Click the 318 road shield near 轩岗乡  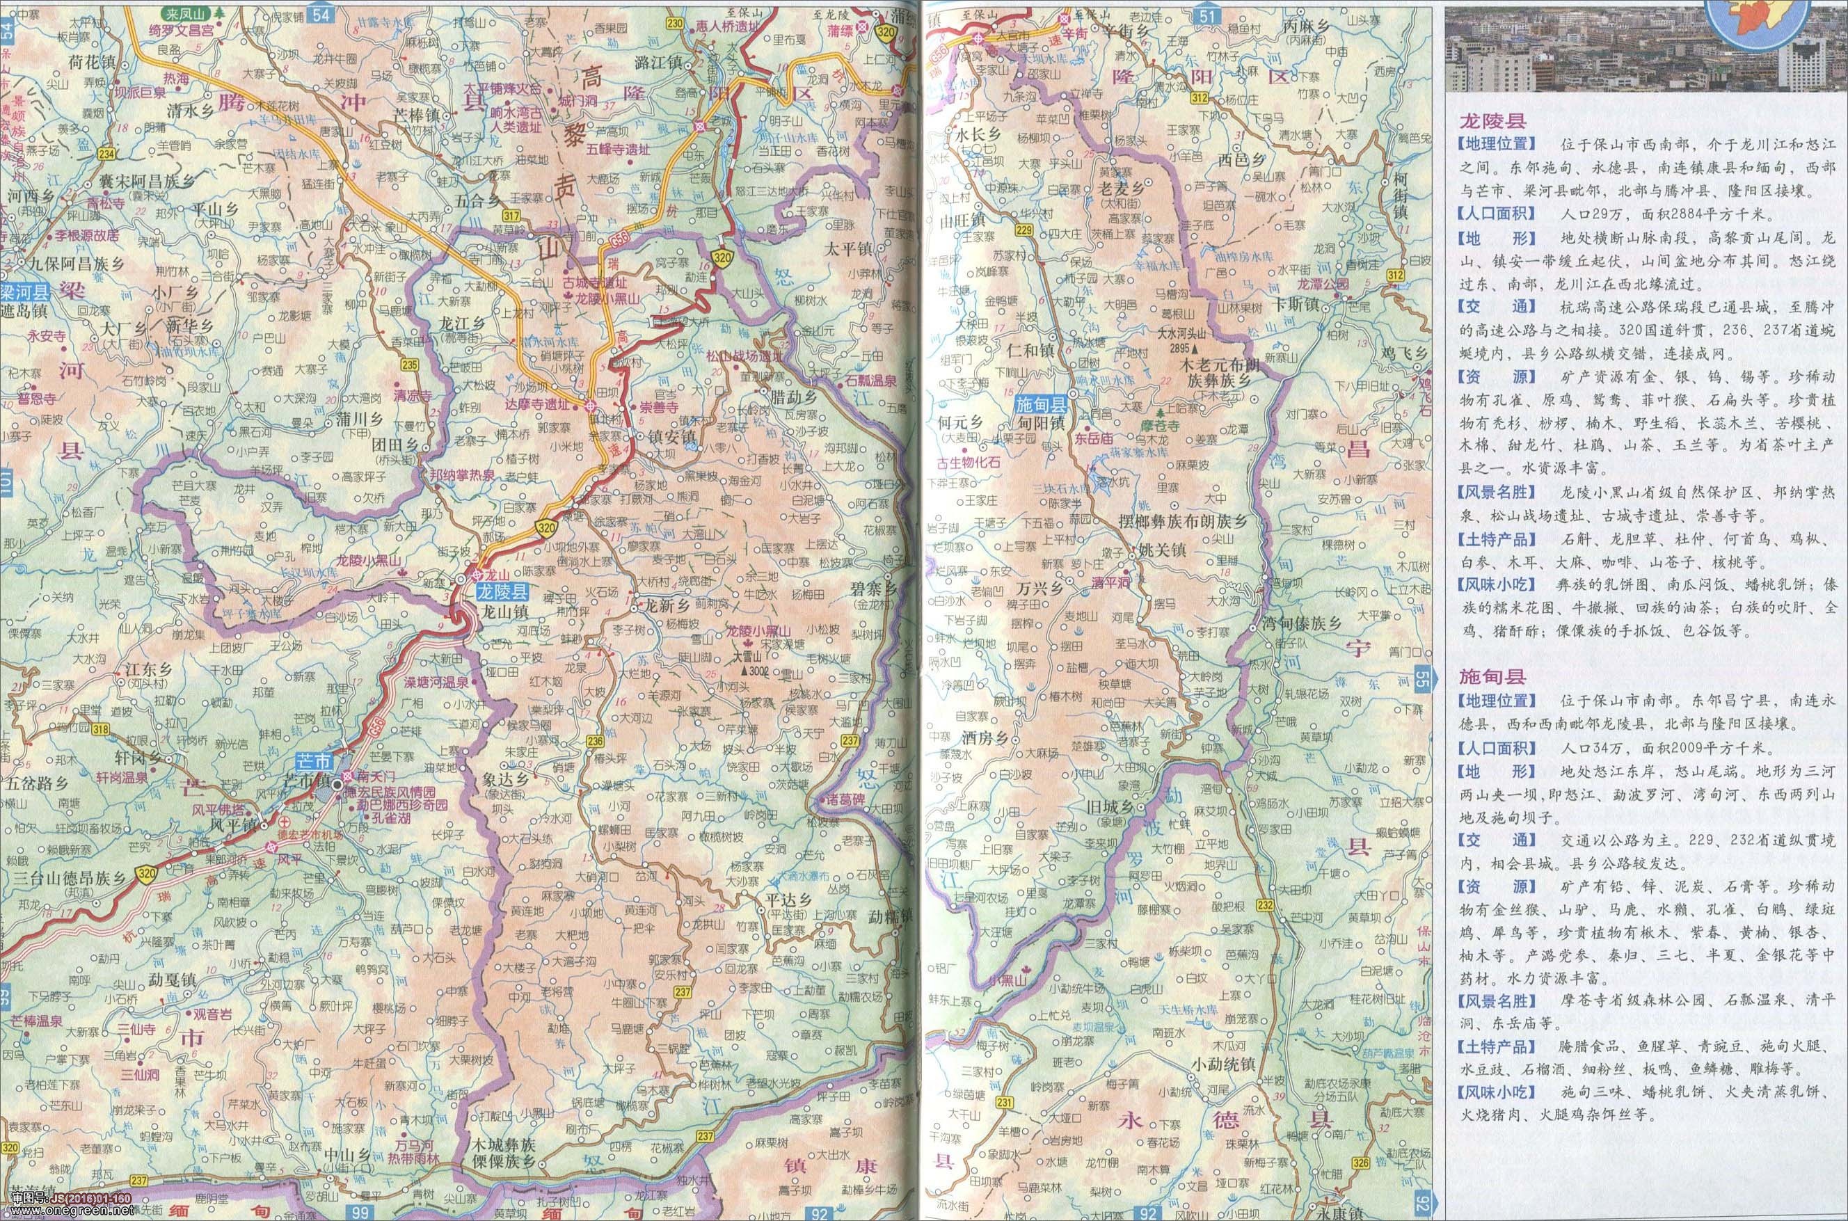pos(100,729)
